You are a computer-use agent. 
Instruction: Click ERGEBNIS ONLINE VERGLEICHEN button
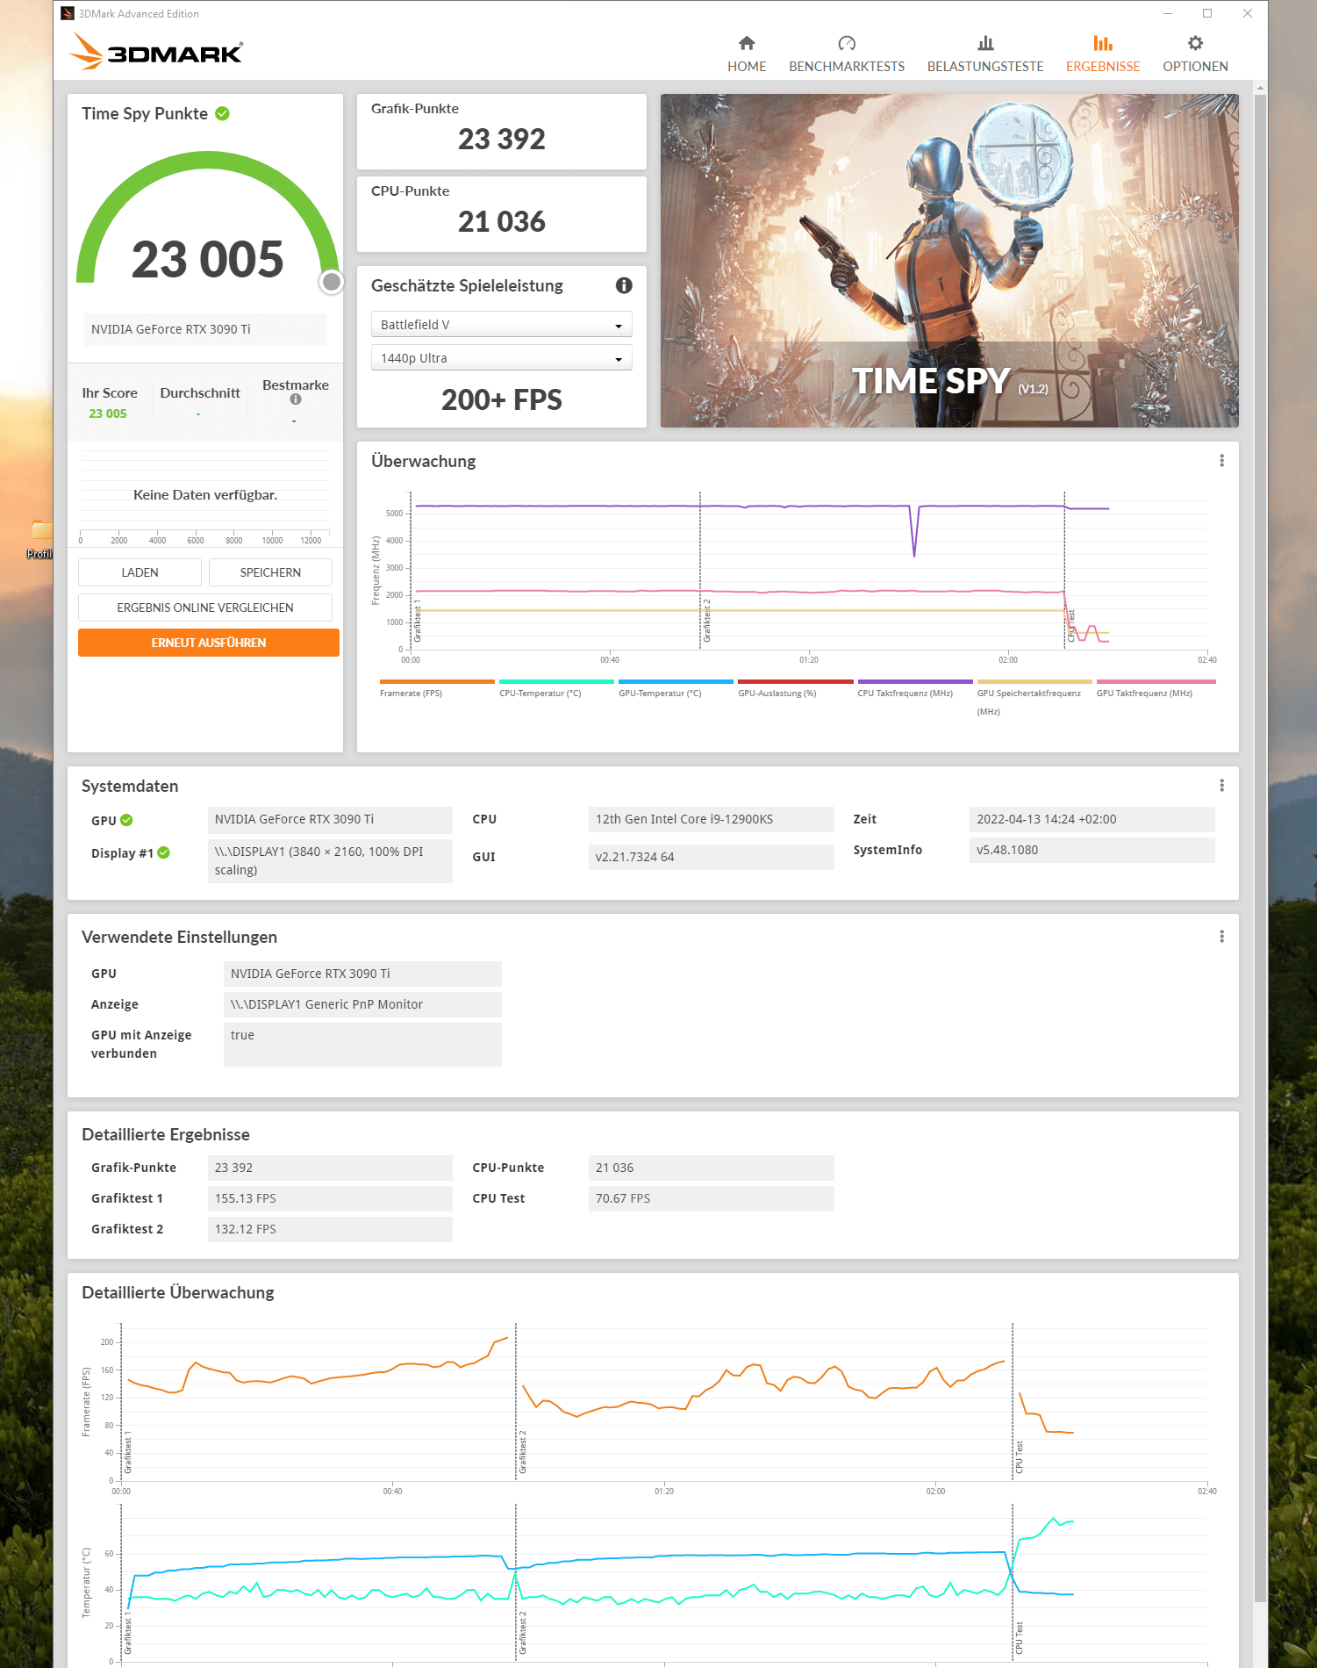[205, 608]
